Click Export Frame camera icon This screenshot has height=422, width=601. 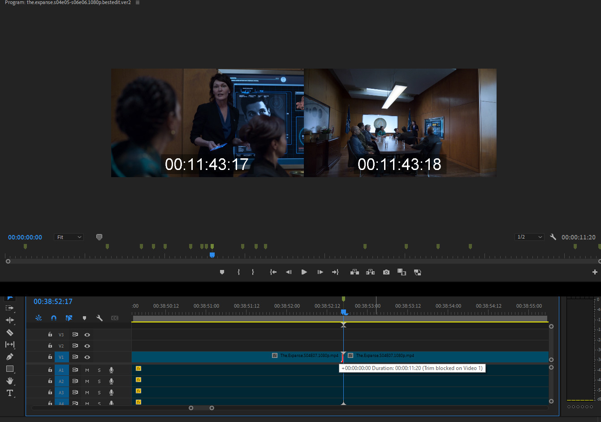click(x=386, y=272)
